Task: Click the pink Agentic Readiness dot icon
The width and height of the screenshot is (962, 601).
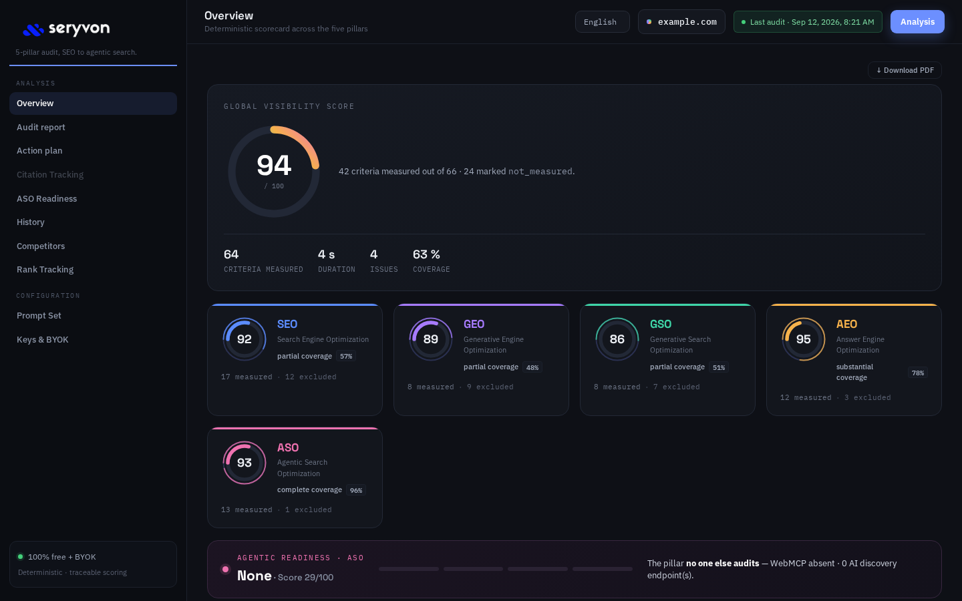Action: (x=225, y=570)
